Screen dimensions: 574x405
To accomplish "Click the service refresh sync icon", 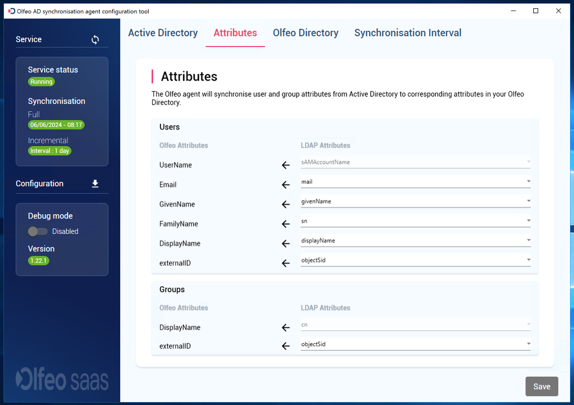I will (95, 40).
